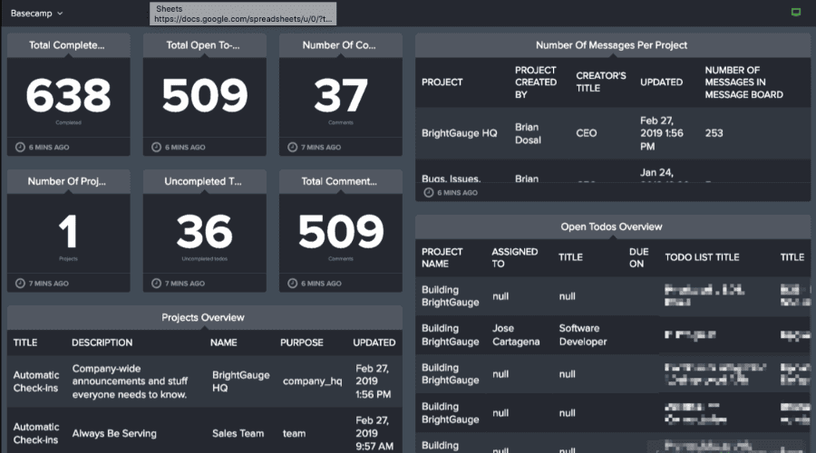Open the Uncompleted T... gauge header
Screen dimensions: 816x453
tap(205, 181)
